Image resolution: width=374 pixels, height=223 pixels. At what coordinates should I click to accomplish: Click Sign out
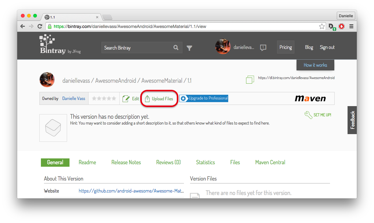point(327,47)
